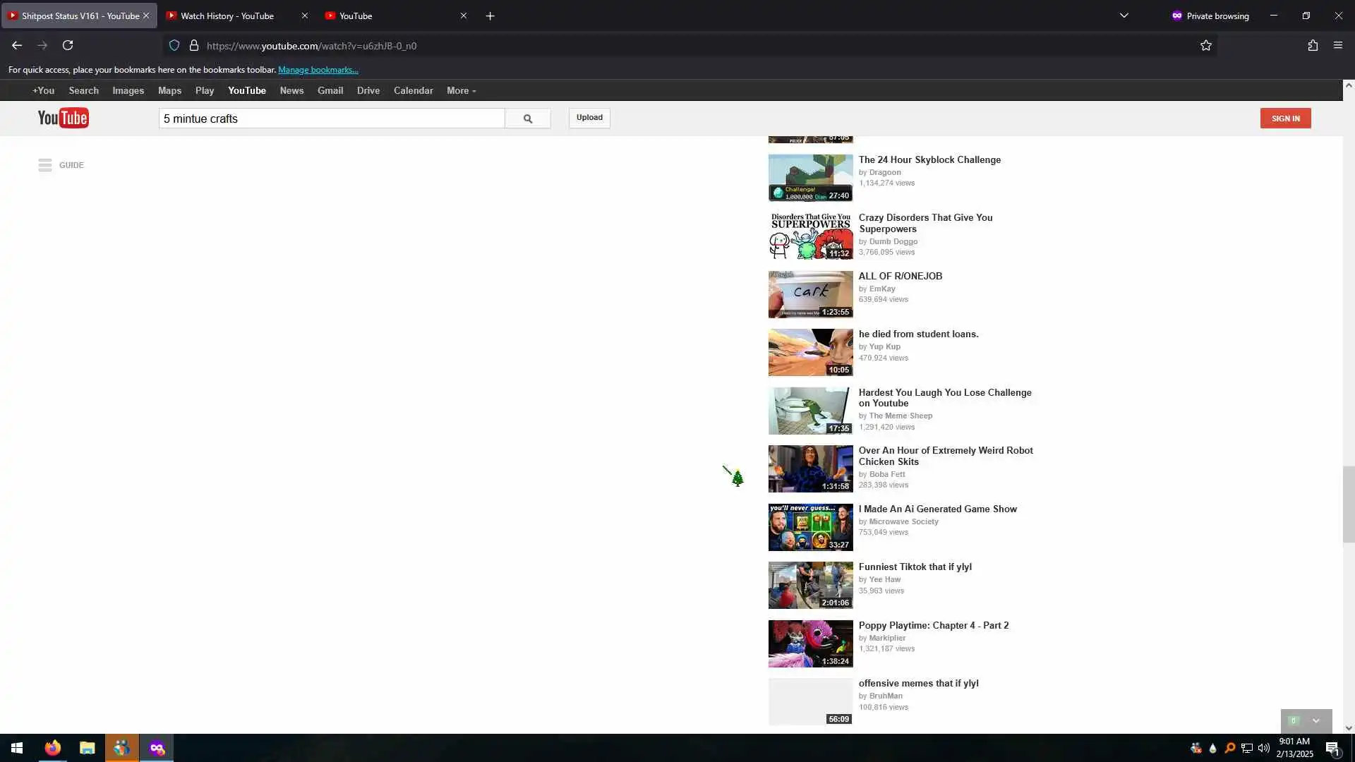This screenshot has height=762, width=1355.
Task: Click the page vertical scrollbar thumb
Action: pyautogui.click(x=1348, y=504)
